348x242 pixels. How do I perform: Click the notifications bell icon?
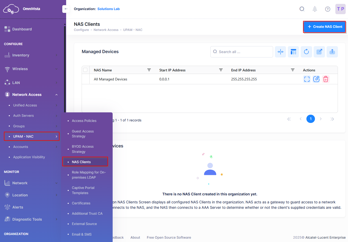tap(314, 9)
